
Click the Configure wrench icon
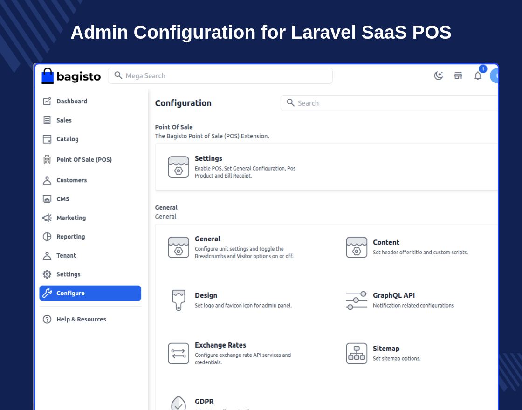point(47,293)
